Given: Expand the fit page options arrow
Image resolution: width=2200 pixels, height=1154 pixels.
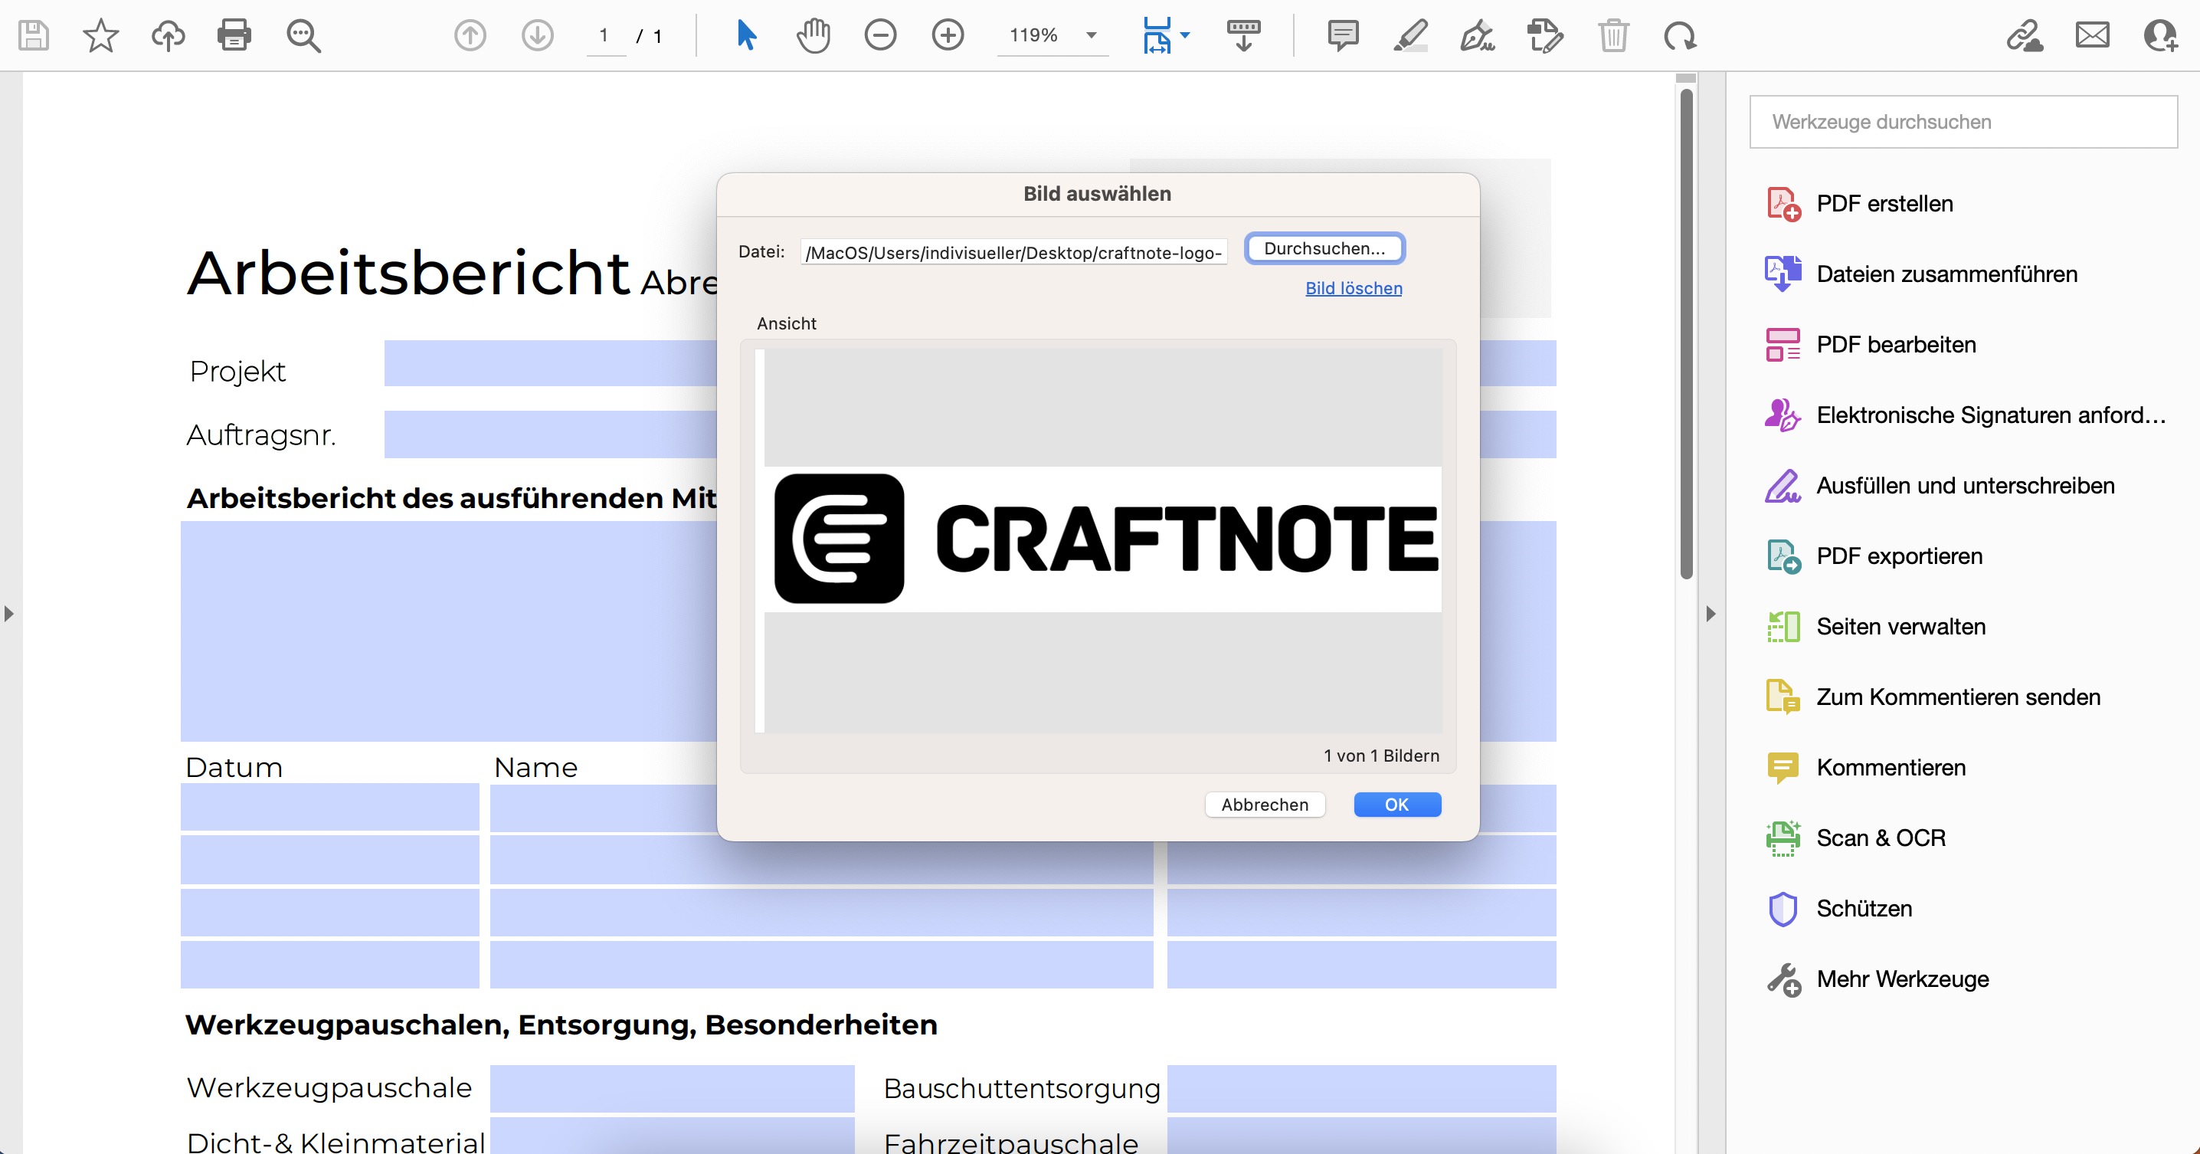Looking at the screenshot, I should (x=1184, y=35).
